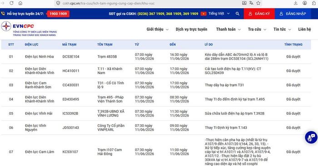Click the extensions icon at the browser edge
Image resolution: width=318 pixels, height=166 pixels.
click(314, 3)
